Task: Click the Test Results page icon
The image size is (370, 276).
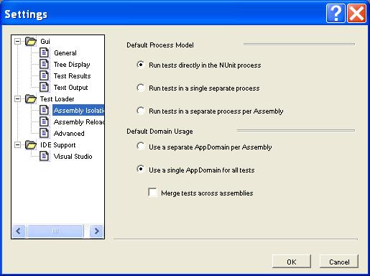Action: coord(44,75)
